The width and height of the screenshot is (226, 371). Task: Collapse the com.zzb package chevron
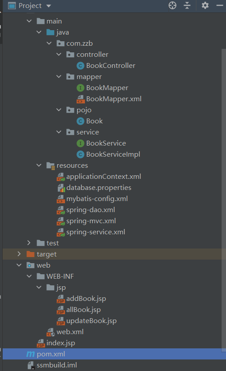tap(49, 43)
